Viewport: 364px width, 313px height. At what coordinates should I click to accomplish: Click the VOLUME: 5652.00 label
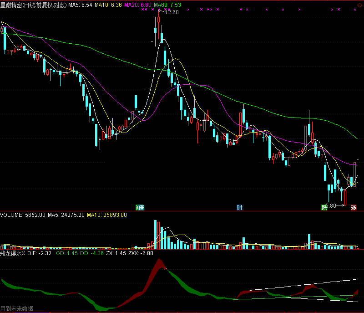click(x=23, y=215)
